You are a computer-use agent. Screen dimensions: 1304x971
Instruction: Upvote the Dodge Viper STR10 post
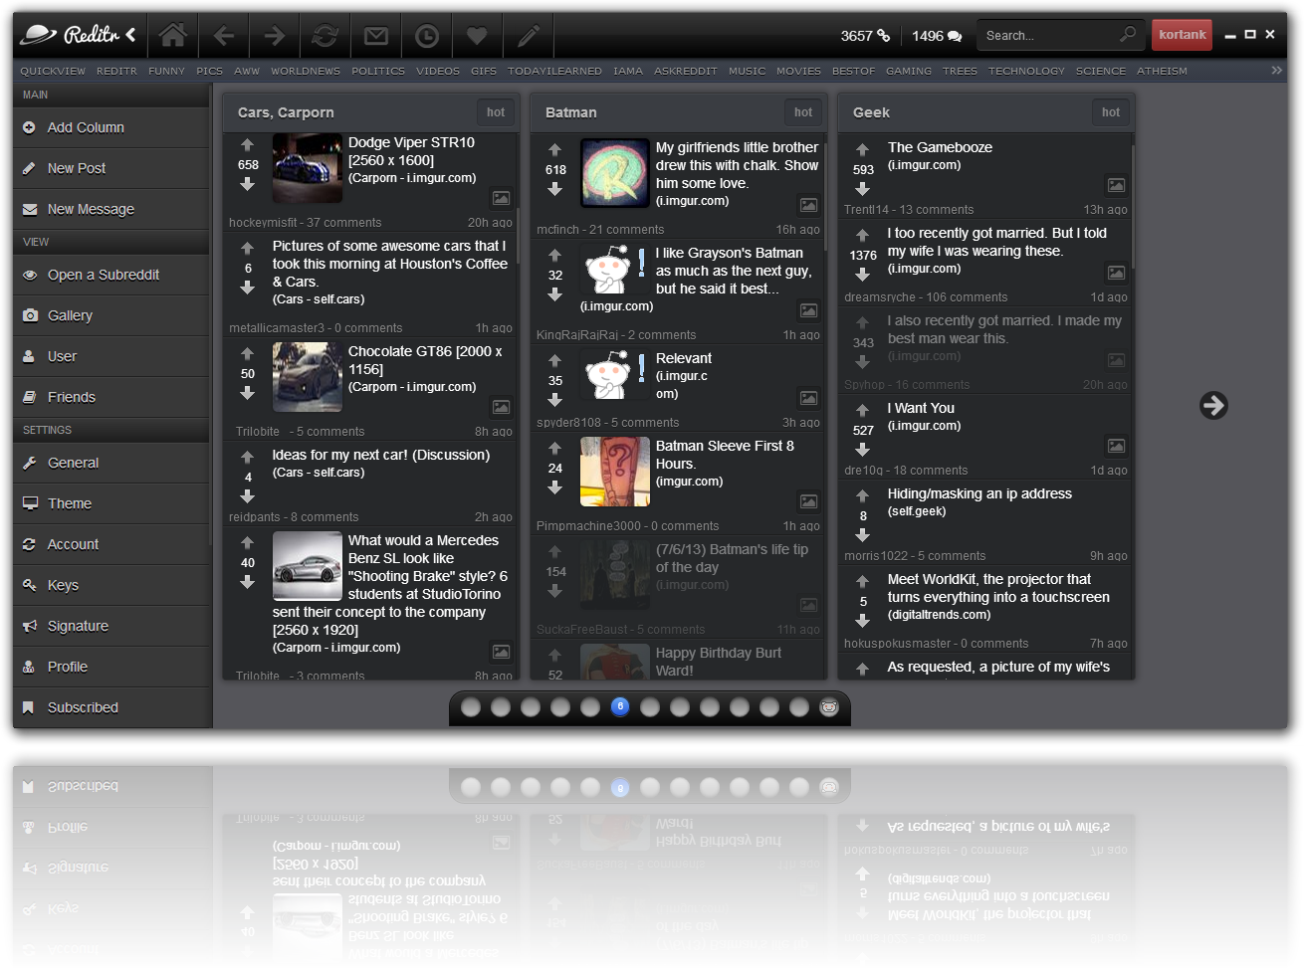tap(248, 145)
